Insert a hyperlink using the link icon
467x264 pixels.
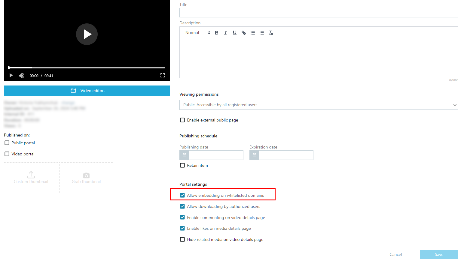tap(243, 32)
